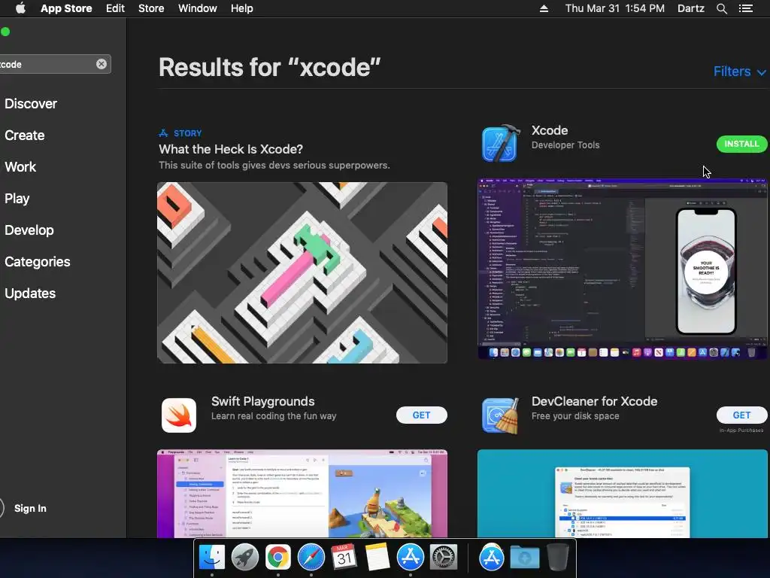Screen dimensions: 770x578
Task: Open Calendar from the Dock
Action: tap(344, 558)
